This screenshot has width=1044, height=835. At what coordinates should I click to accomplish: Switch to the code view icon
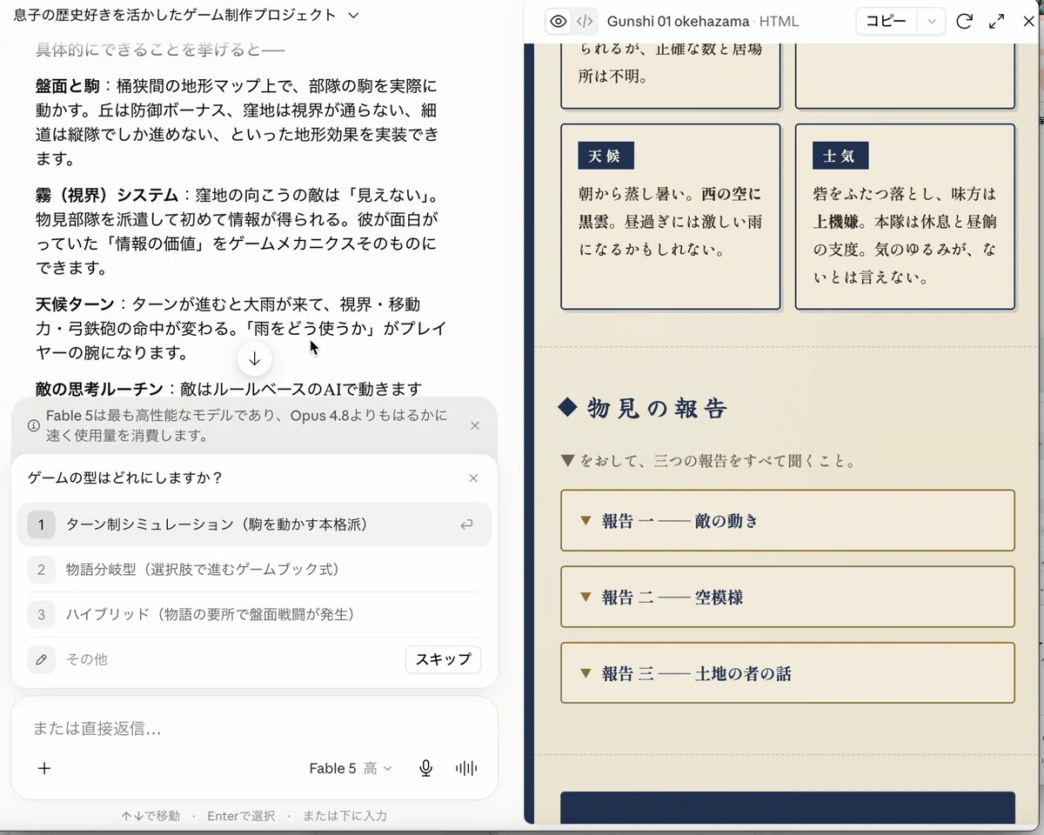585,22
